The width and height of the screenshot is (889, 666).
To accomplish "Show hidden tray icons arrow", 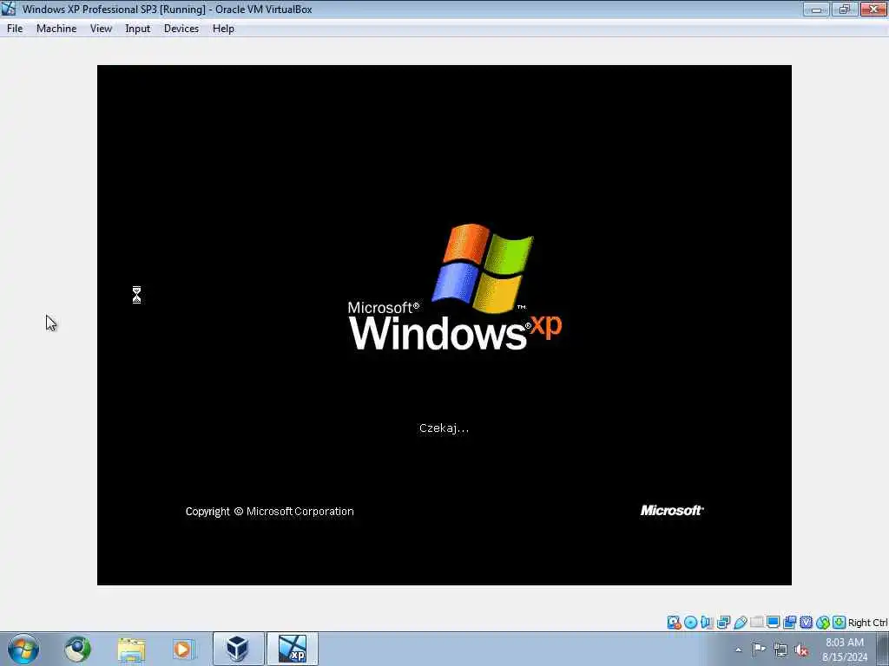I will [738, 650].
